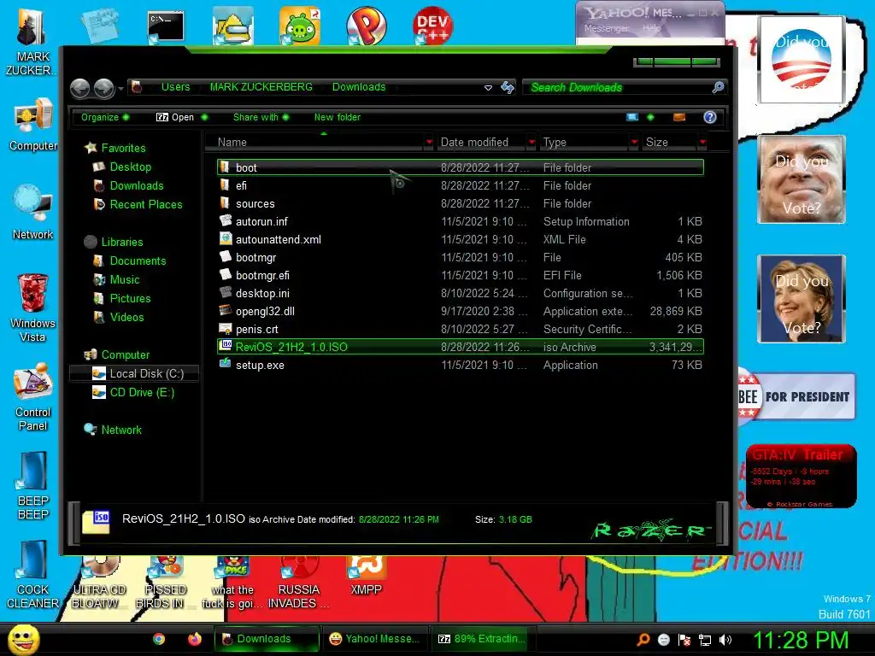
Task: Click the Search Downloads field
Action: pyautogui.click(x=619, y=88)
